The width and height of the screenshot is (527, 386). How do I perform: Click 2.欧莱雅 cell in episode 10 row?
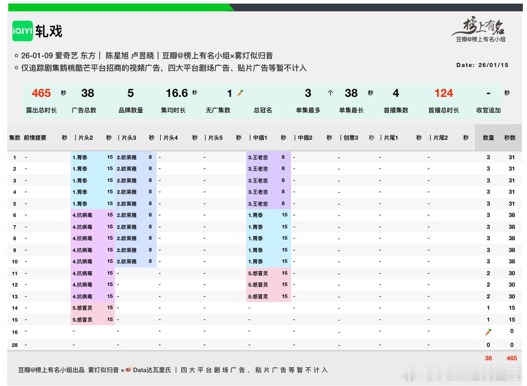tap(127, 262)
